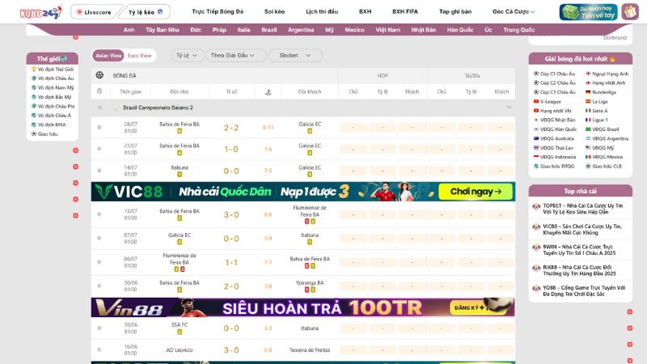Open the 2-2 score of 28/07 match
The image size is (647, 364).
pos(231,128)
